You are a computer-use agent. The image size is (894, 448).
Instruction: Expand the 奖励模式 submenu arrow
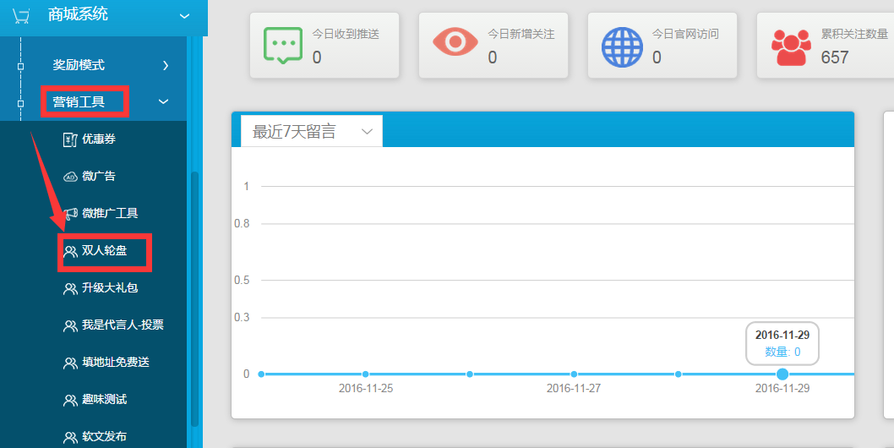coord(166,65)
